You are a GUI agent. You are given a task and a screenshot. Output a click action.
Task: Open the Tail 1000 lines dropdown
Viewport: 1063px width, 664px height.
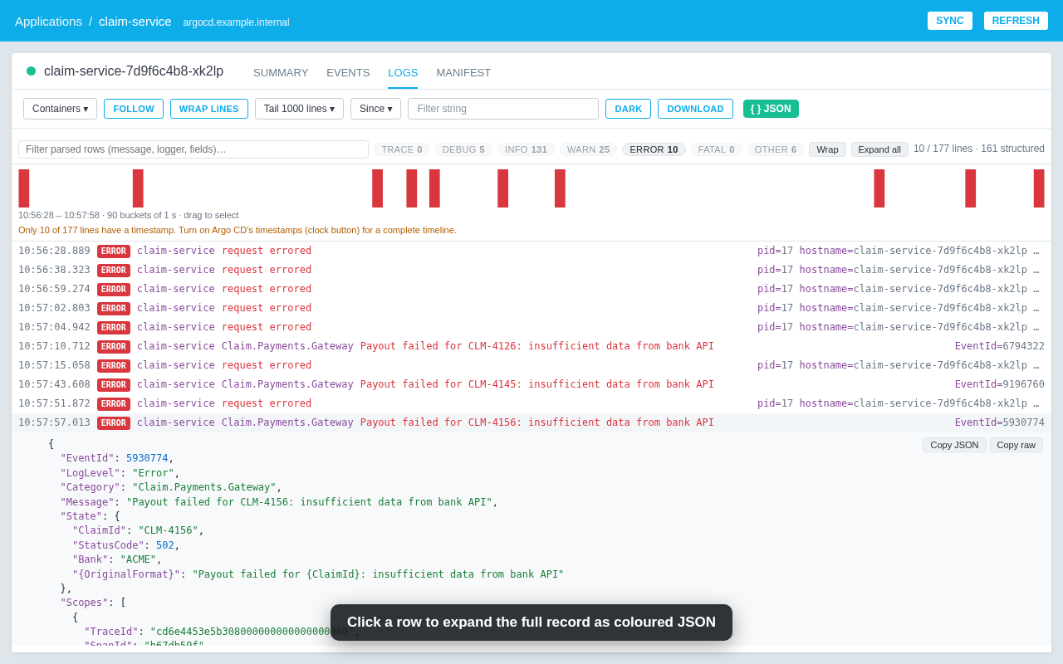point(299,109)
